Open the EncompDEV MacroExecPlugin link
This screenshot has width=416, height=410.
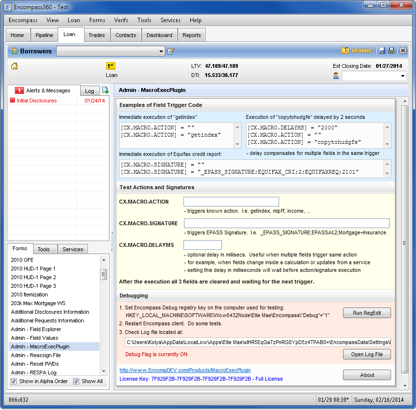coord(185,370)
